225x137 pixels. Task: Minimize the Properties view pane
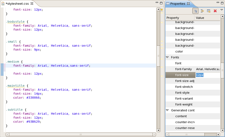tap(218, 2)
